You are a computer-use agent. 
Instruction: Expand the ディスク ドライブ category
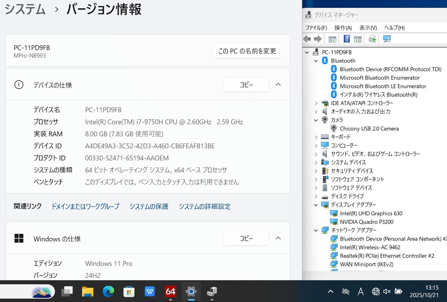(316, 197)
